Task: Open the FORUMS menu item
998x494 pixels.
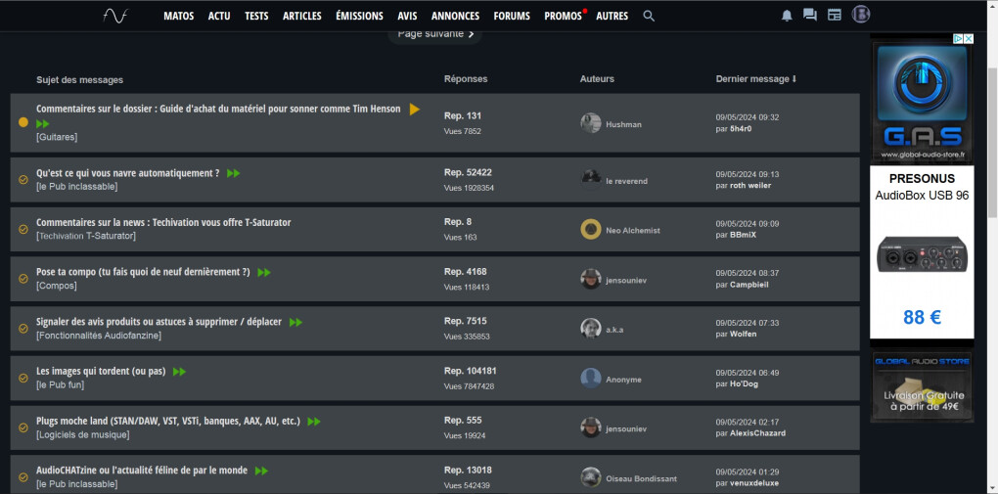Action: click(512, 16)
